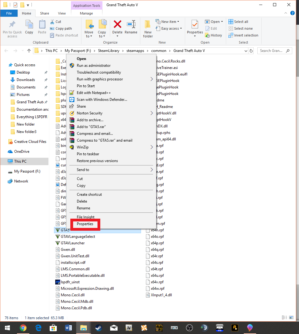Click the Rename ribbon icon
This screenshot has width=299, height=334.
tap(131, 24)
